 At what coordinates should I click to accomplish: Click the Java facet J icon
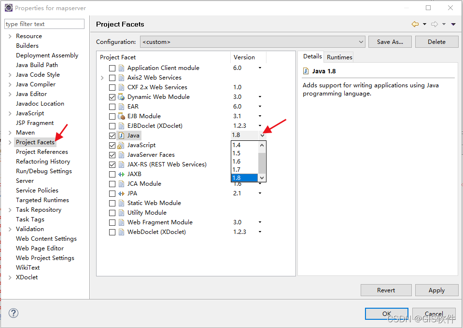pyautogui.click(x=121, y=136)
